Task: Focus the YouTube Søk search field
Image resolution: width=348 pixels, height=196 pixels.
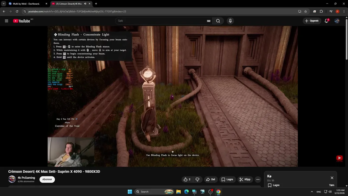Action: pos(163,21)
